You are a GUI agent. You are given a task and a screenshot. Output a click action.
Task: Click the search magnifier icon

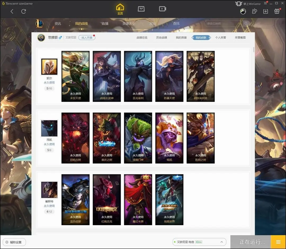(x=246, y=23)
